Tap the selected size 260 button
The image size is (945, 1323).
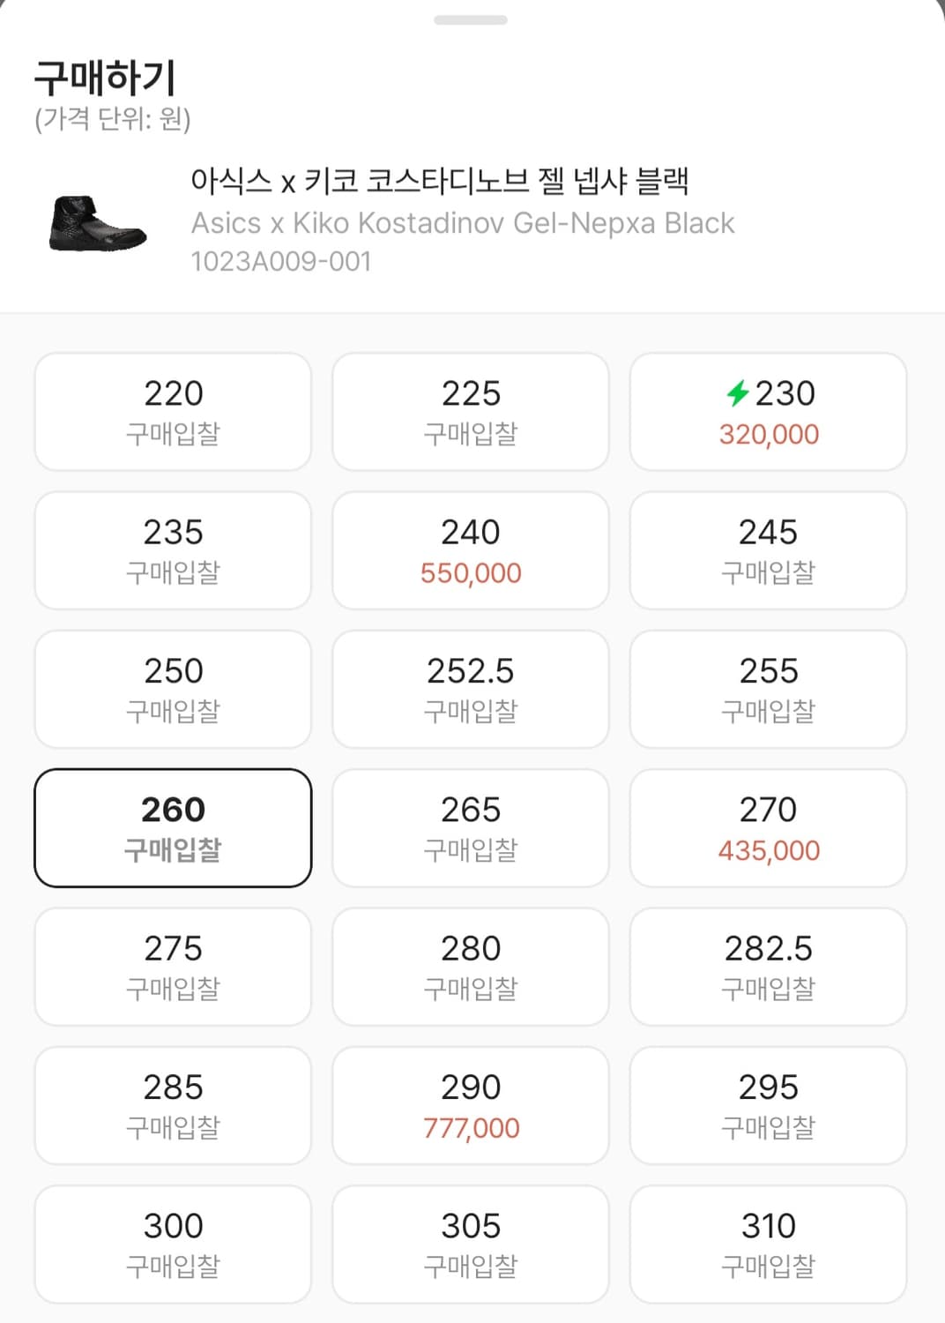(x=173, y=828)
